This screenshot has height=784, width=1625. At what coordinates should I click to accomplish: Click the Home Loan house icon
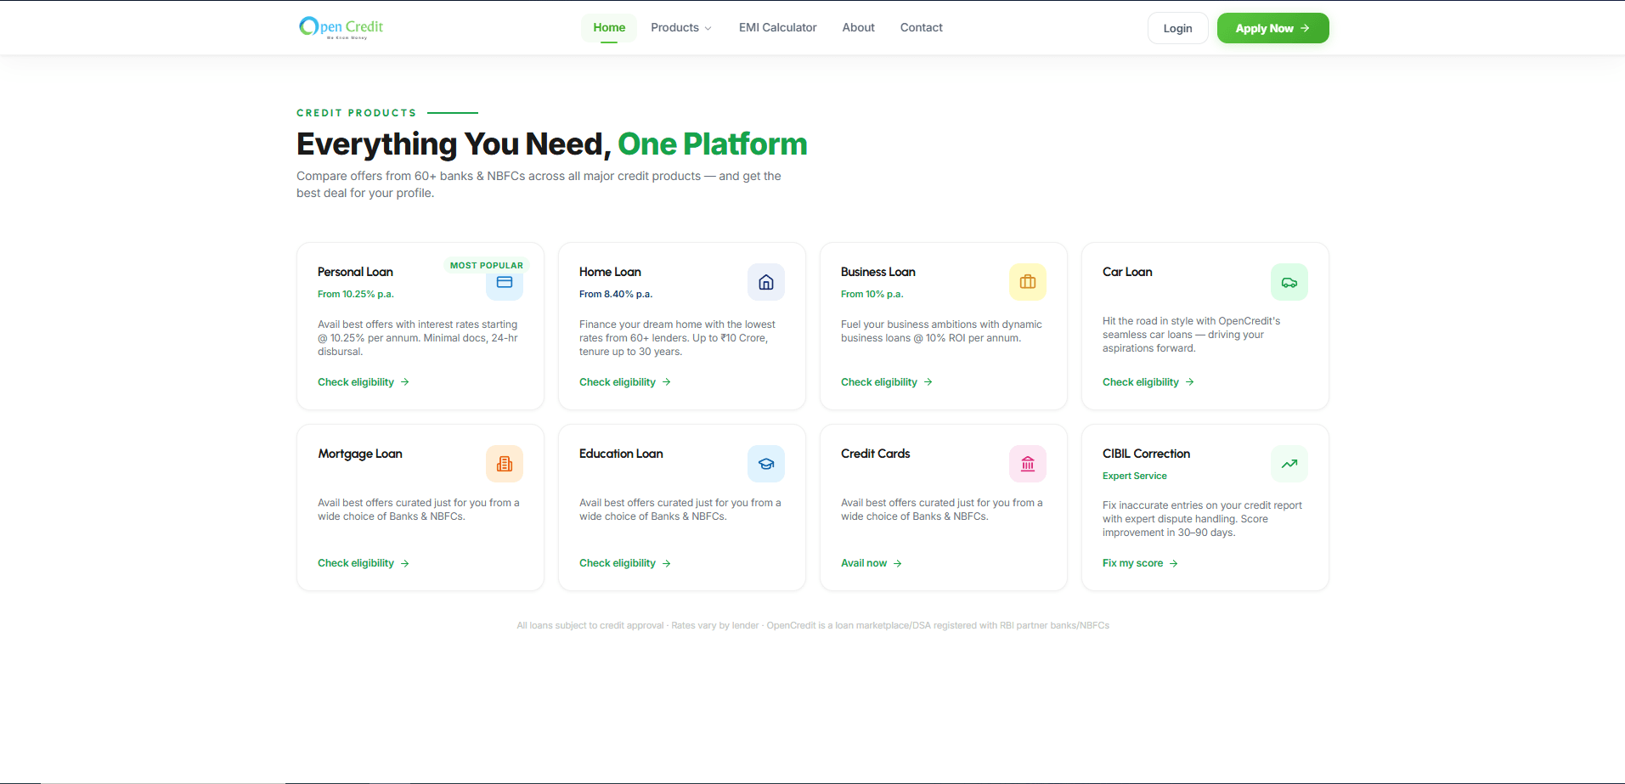click(x=766, y=282)
